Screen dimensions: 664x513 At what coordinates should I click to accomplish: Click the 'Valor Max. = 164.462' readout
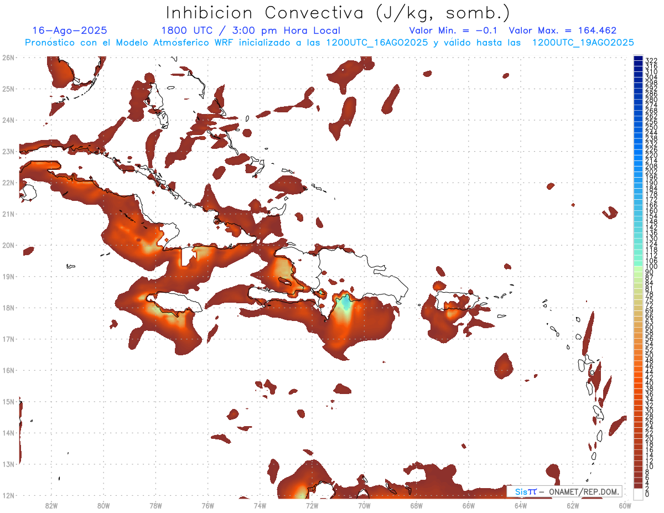(x=563, y=31)
